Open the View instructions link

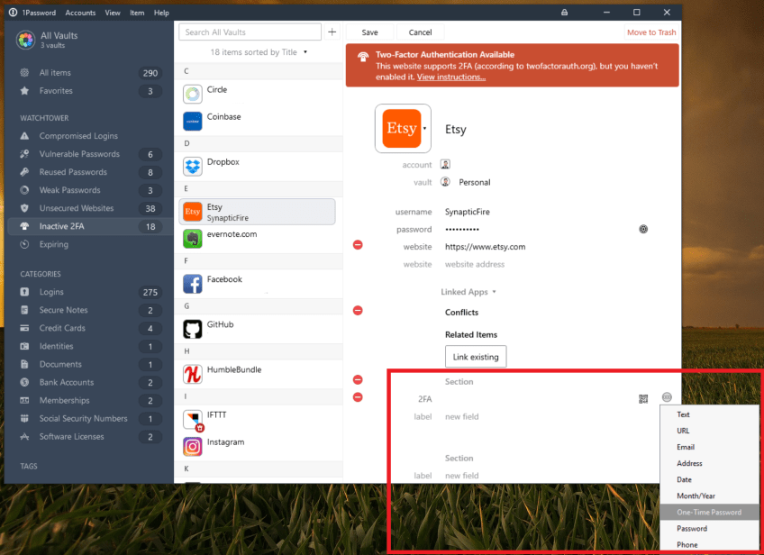(x=450, y=77)
